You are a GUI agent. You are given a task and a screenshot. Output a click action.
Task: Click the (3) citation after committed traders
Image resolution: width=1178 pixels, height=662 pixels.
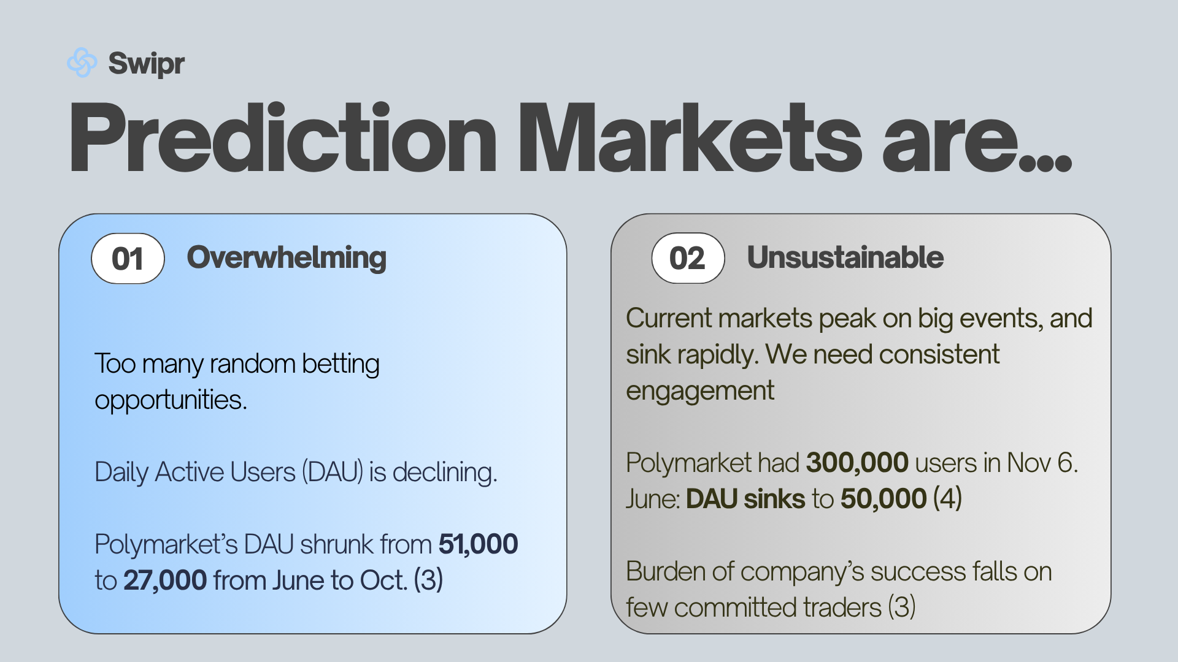[x=901, y=607]
